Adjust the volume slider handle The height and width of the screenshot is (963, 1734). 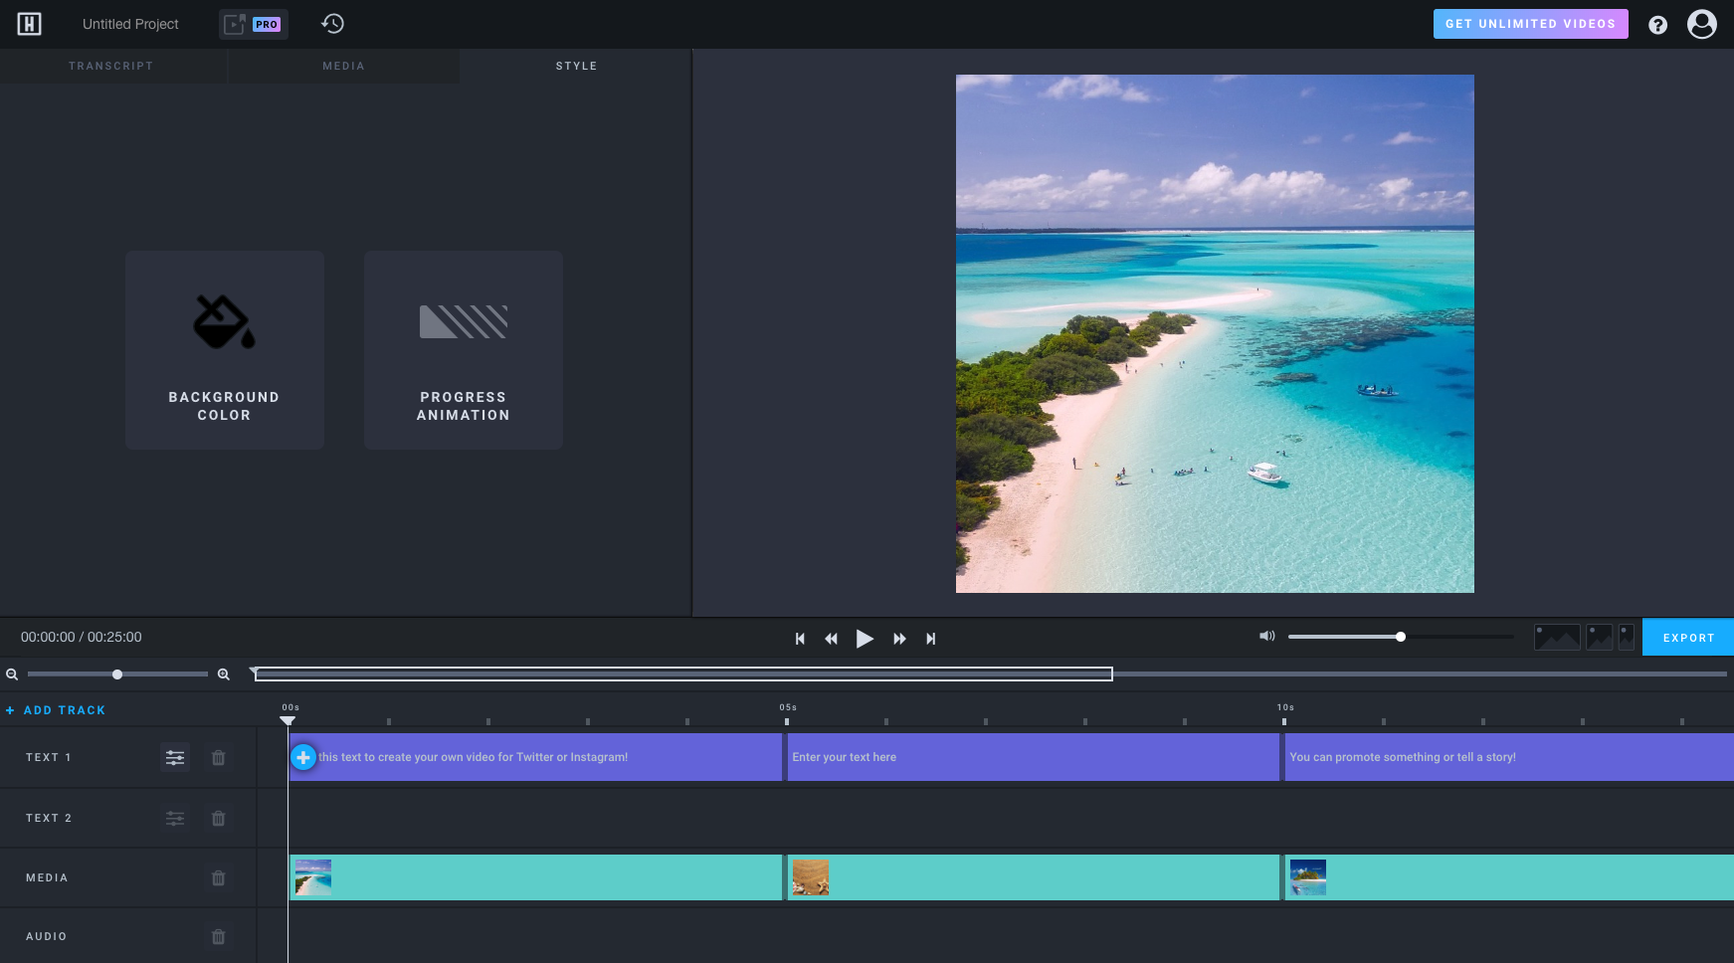tap(1401, 637)
